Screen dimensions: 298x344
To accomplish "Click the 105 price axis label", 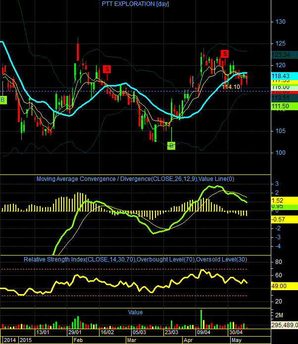I will pyautogui.click(x=280, y=131).
